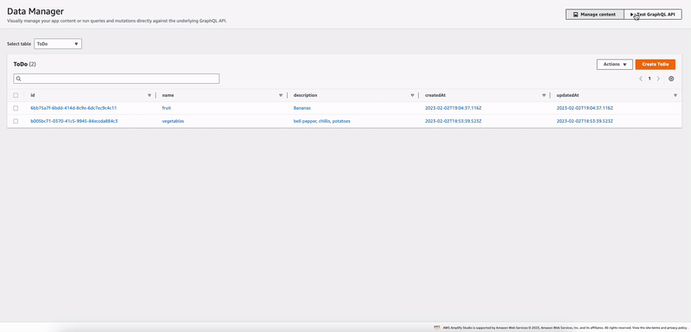Click the search magnifier icon
The width and height of the screenshot is (691, 332).
pos(19,79)
